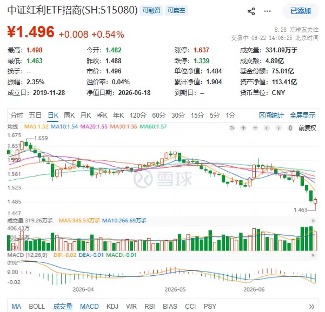Toggle the BIAS indicator
The image size is (325, 312).
[170, 306]
